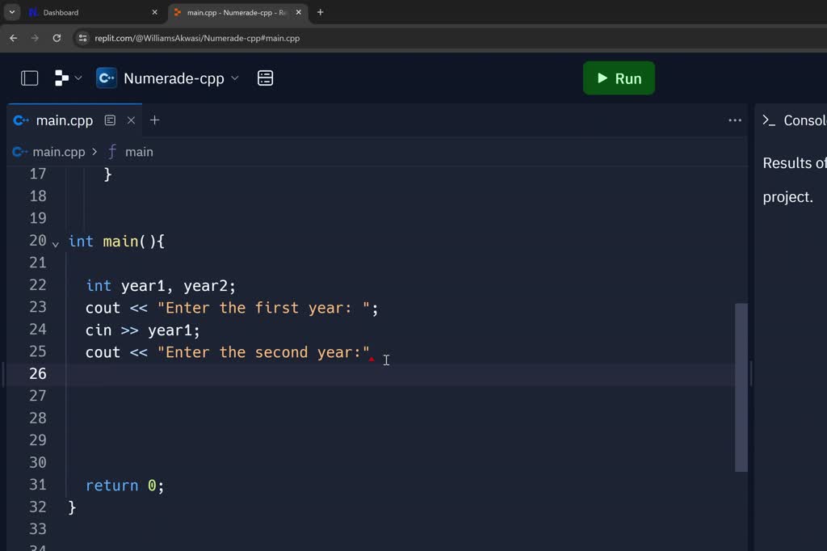Toggle the left sidebar panel icon
This screenshot has width=827, height=551.
pyautogui.click(x=30, y=78)
